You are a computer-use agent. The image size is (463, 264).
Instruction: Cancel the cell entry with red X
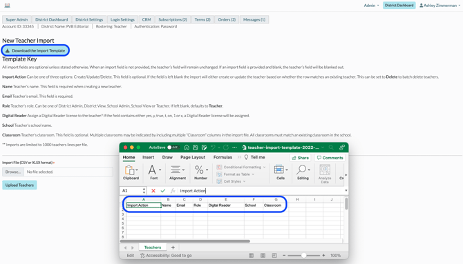pyautogui.click(x=153, y=191)
